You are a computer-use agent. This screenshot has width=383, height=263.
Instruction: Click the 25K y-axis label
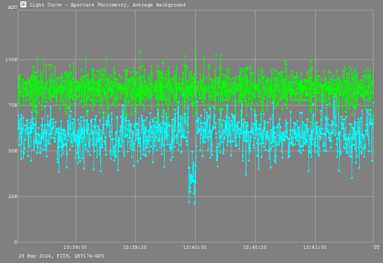tap(13, 196)
